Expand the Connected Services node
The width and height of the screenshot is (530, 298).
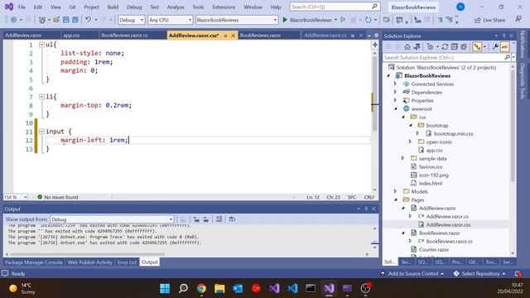[x=396, y=84]
